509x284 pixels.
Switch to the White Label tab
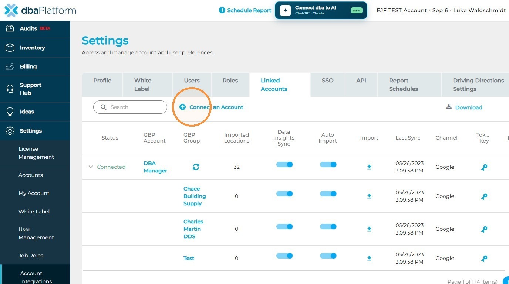pos(148,85)
